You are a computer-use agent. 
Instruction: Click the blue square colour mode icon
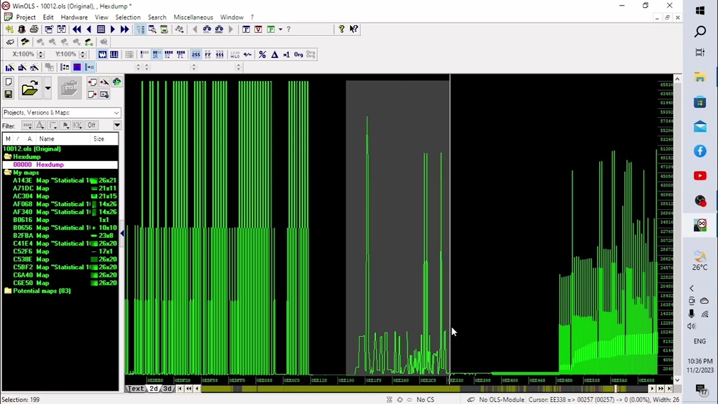[x=77, y=67]
